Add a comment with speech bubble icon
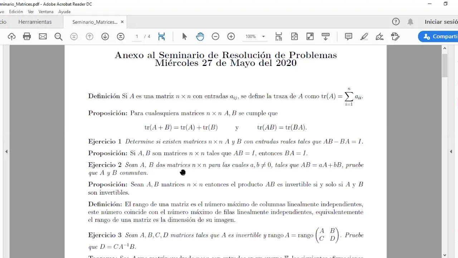458x258 pixels. (x=349, y=37)
